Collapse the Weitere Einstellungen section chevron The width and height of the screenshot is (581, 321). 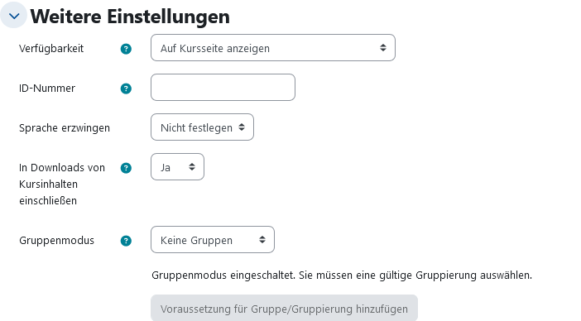pyautogui.click(x=14, y=15)
